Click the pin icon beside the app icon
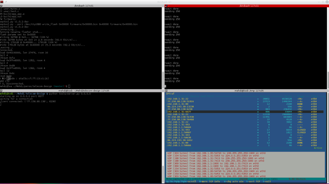The width and height of the screenshot is (329, 184). coord(6,2)
